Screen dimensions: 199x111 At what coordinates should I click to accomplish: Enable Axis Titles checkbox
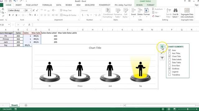pyautogui.click(x=169, y=53)
